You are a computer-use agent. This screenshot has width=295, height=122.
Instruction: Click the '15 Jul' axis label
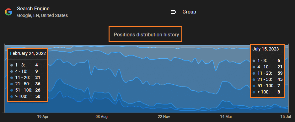(x=286, y=117)
